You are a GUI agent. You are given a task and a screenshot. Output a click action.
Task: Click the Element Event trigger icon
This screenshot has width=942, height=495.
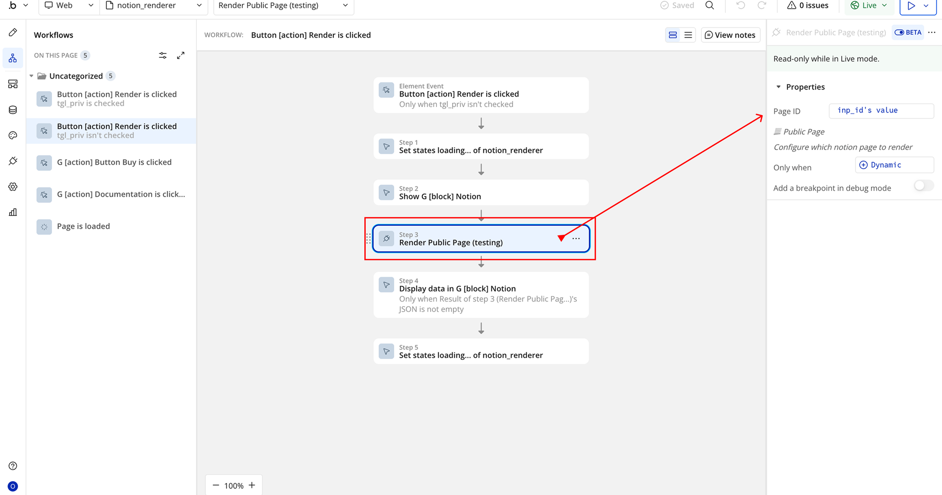[x=386, y=90]
